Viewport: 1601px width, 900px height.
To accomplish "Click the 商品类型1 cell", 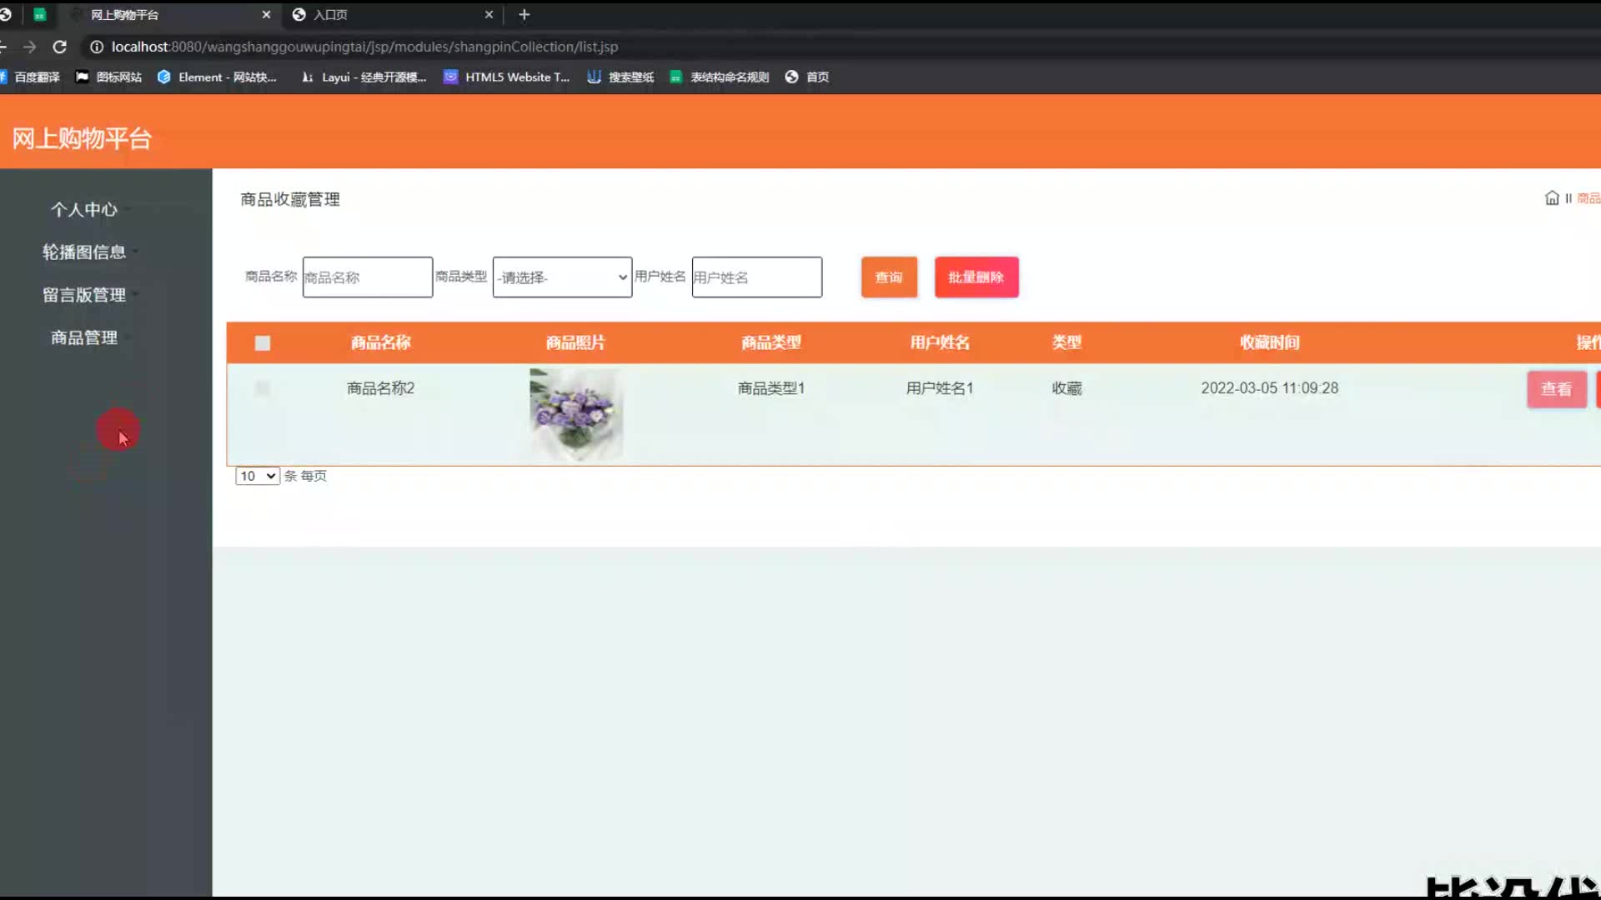I will point(771,388).
